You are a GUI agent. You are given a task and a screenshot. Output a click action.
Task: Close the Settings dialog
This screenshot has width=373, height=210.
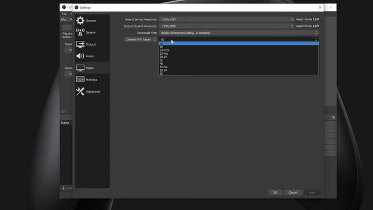pos(320,8)
